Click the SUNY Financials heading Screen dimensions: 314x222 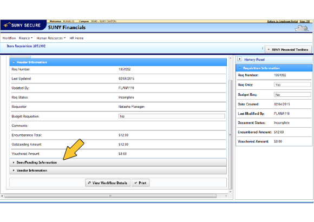[x=67, y=28]
